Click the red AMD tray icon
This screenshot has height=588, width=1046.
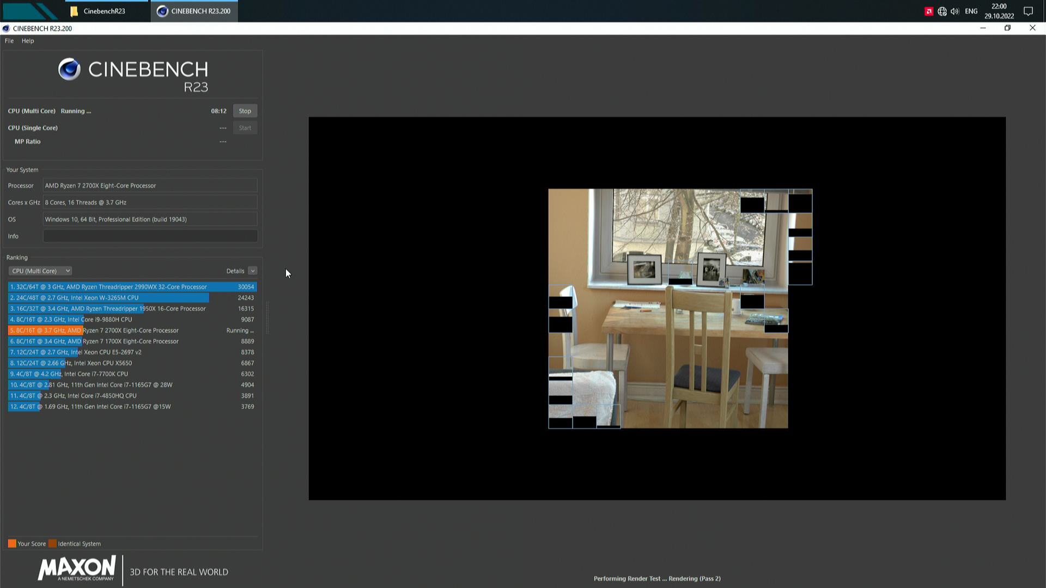coord(929,11)
